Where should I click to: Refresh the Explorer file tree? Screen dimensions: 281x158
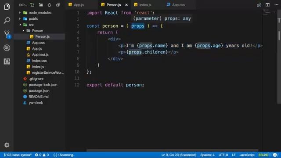click(49, 5)
